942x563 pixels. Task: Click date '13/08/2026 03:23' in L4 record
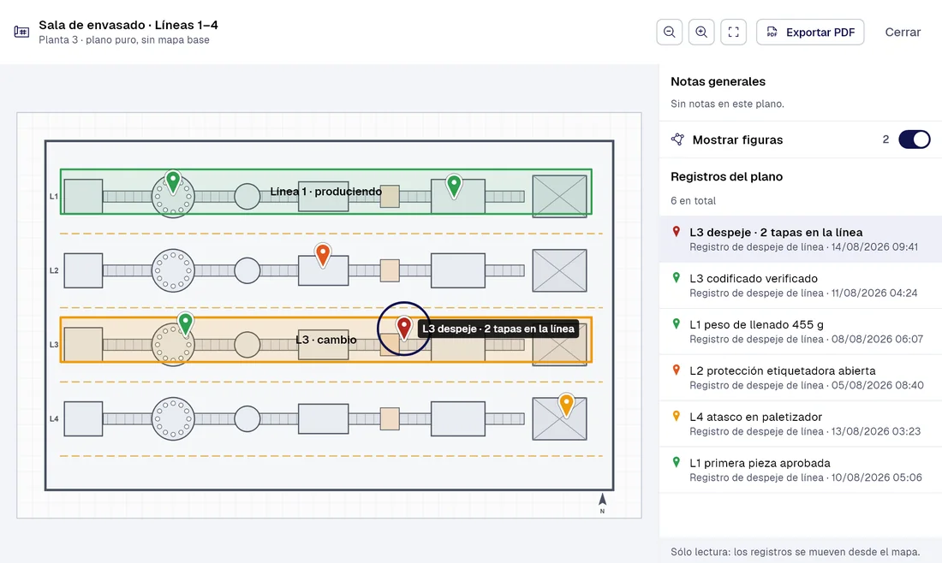875,431
